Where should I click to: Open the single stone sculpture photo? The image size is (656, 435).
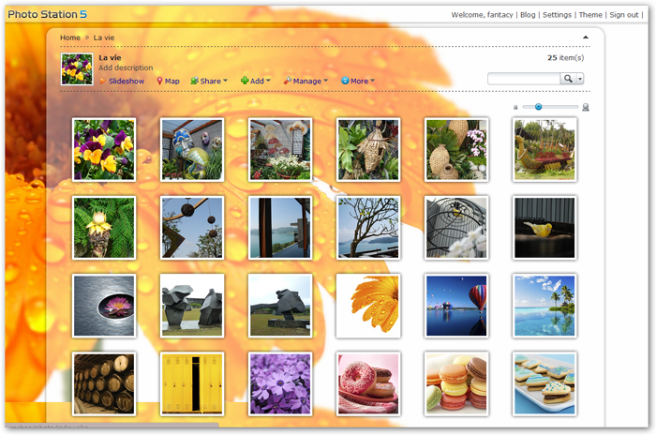pos(280,306)
